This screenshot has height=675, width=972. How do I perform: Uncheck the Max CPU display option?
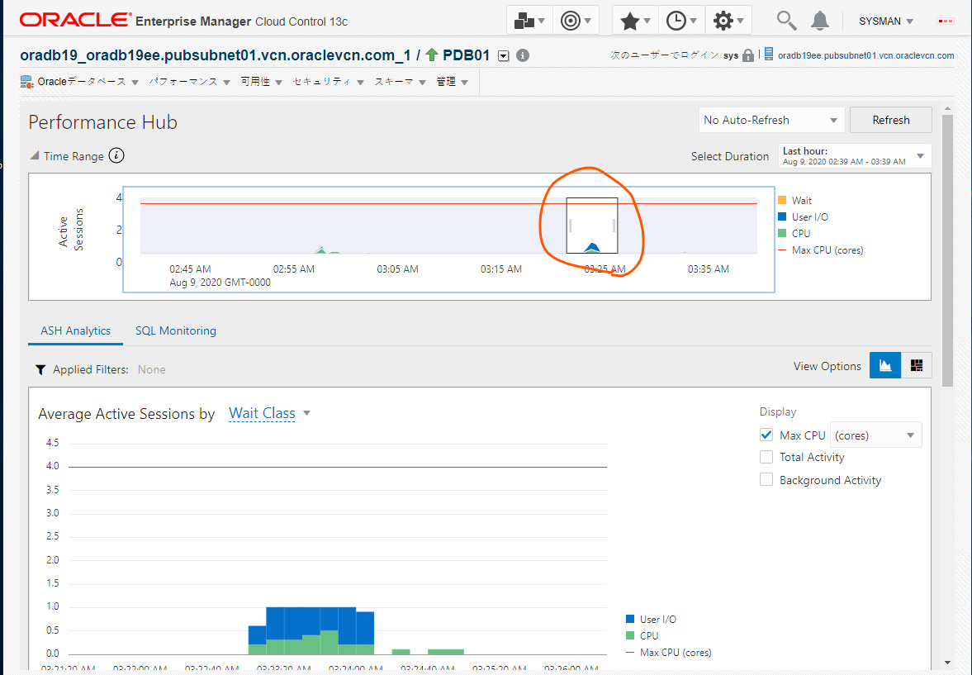tap(766, 434)
